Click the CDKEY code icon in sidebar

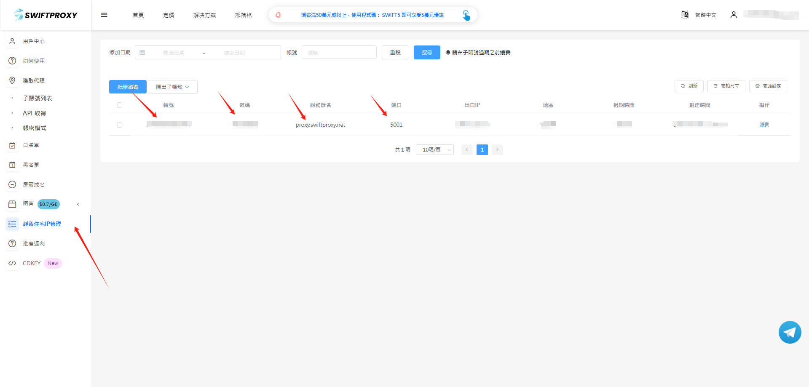[13, 263]
